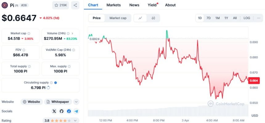Expand more links next to Whitepaper

click(x=76, y=102)
